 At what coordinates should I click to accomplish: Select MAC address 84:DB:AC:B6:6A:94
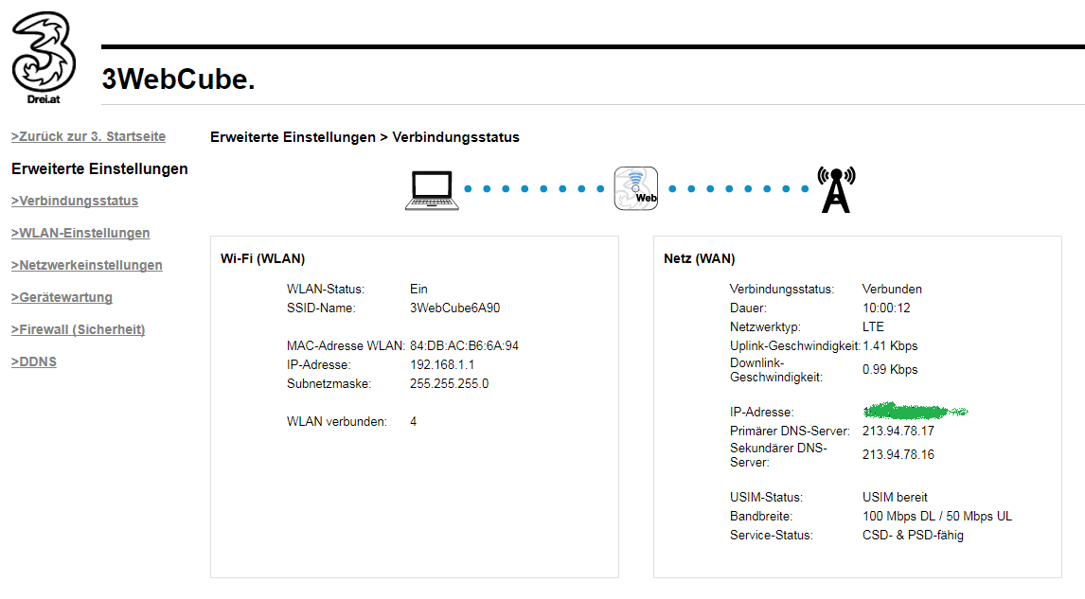pos(464,345)
